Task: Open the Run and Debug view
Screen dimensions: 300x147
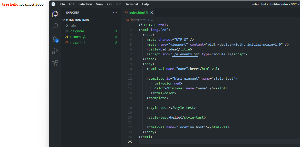Action: click(x=55, y=51)
